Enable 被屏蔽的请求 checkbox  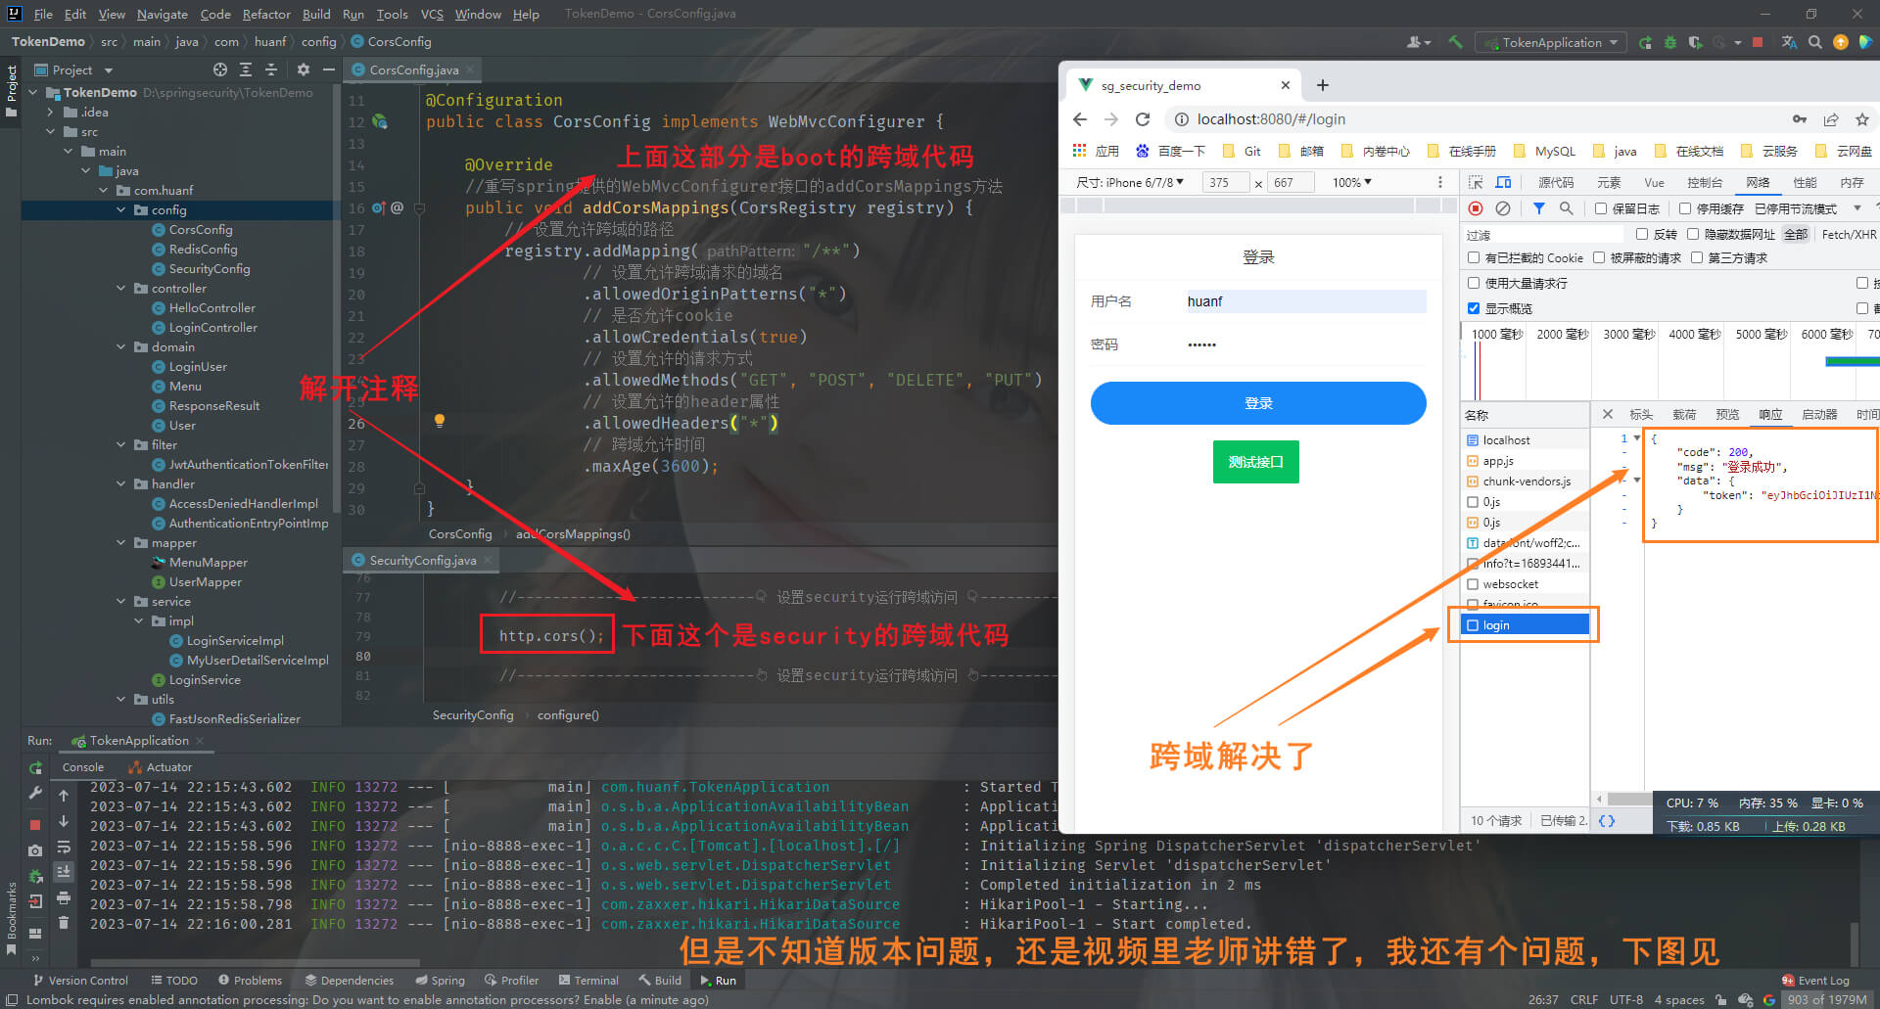coord(1599,257)
